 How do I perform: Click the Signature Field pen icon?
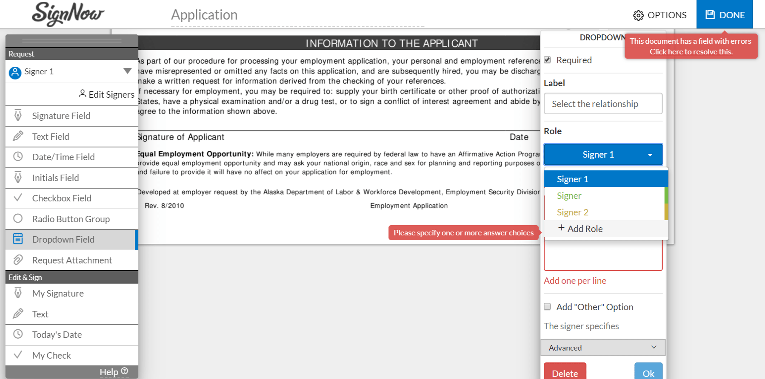[18, 115]
